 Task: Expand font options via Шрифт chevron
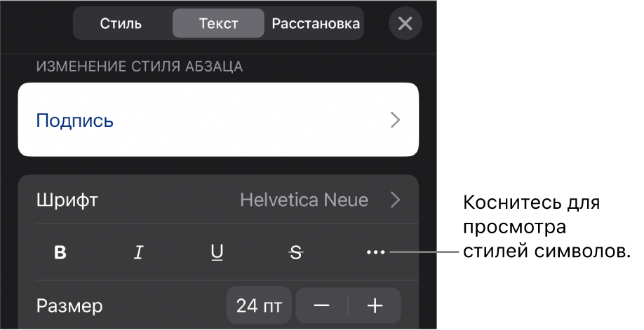tap(396, 200)
